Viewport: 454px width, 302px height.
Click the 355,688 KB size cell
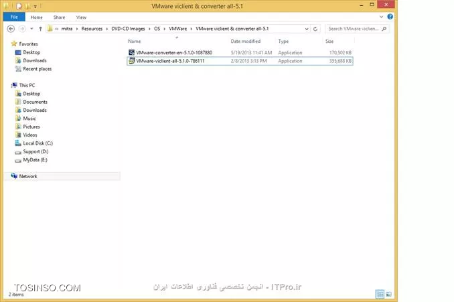pos(340,61)
